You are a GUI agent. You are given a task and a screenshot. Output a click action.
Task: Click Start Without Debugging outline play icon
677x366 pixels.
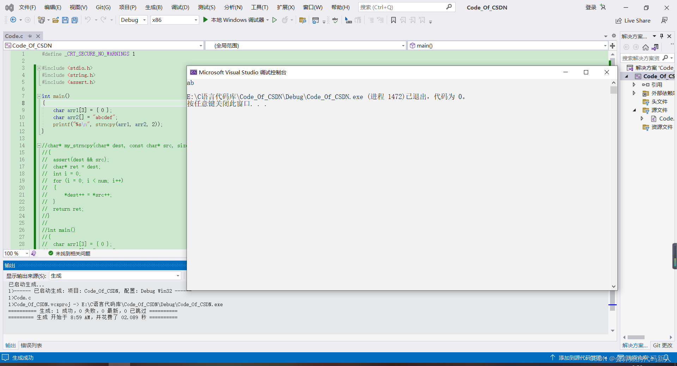pos(275,20)
